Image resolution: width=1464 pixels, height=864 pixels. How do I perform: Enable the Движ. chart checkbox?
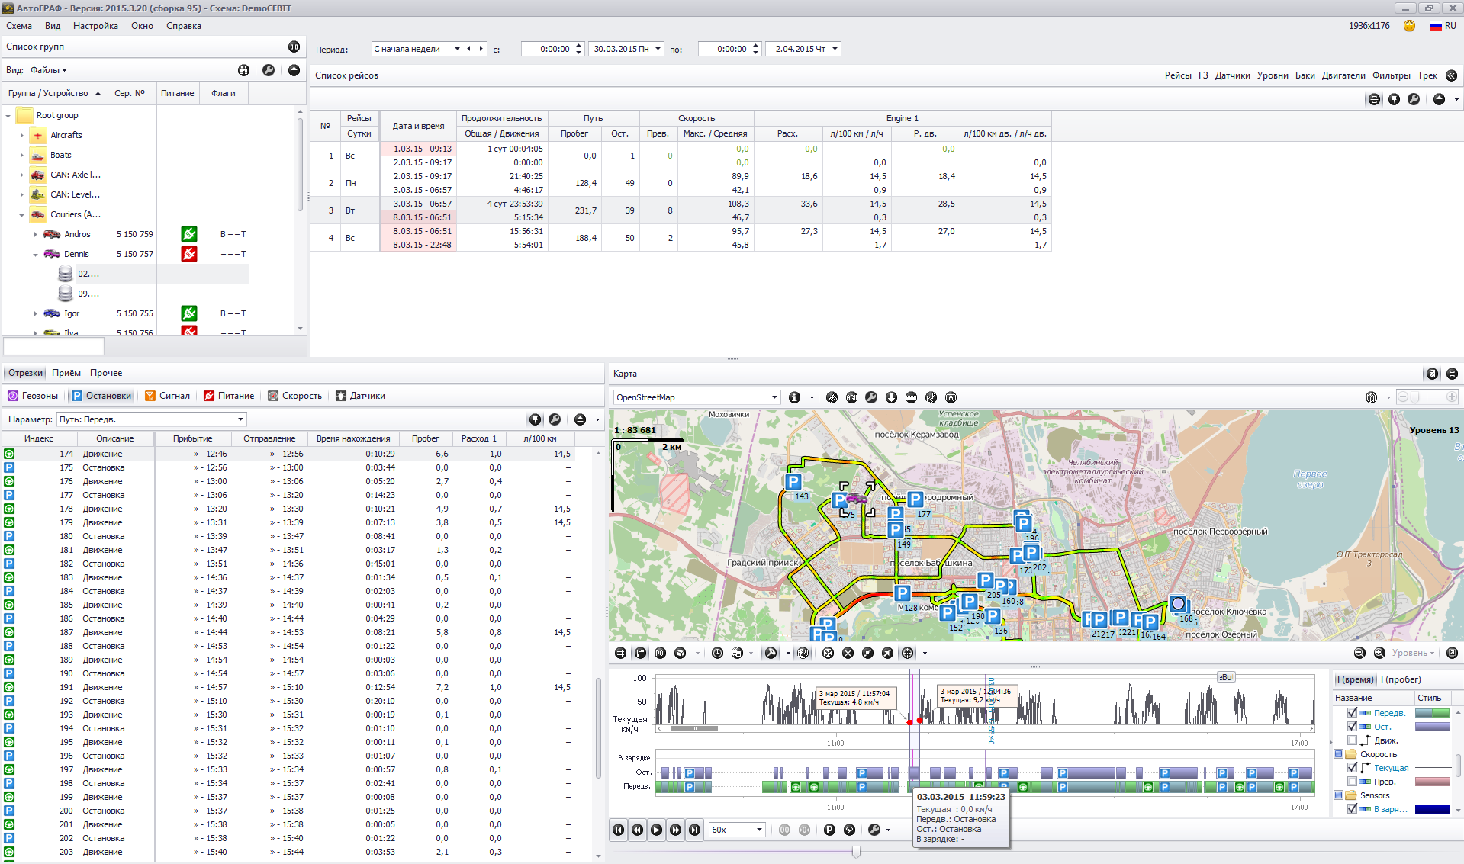[1352, 740]
